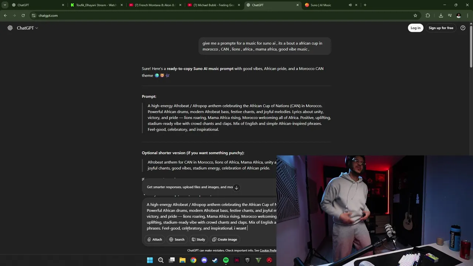Image resolution: width=473 pixels, height=266 pixels.
Task: Open File Explorer from taskbar
Action: point(183,260)
